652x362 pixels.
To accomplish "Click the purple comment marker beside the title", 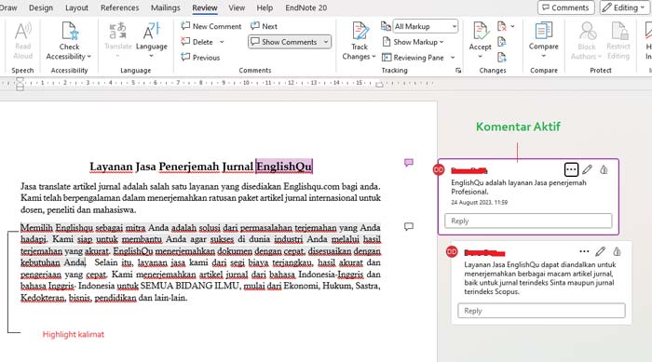I will 409,163.
